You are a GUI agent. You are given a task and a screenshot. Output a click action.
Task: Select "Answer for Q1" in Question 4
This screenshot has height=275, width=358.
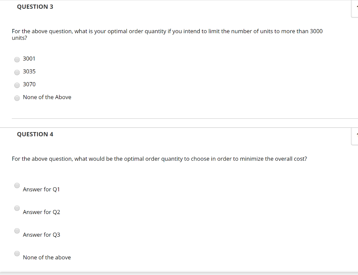click(17, 185)
